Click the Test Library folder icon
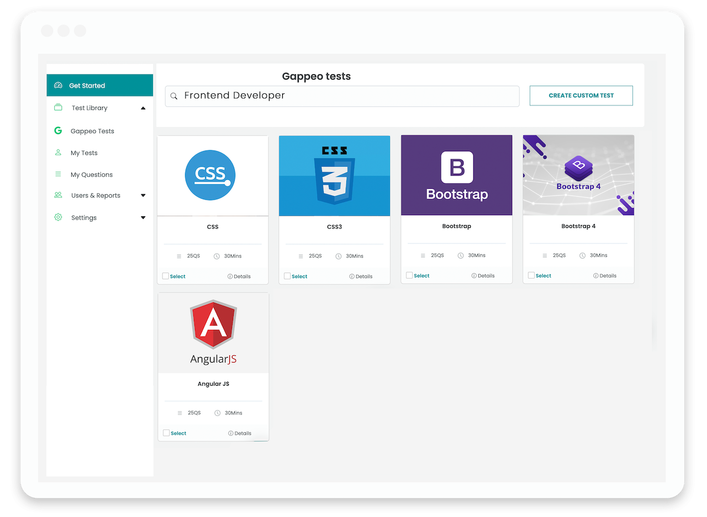 coord(58,108)
